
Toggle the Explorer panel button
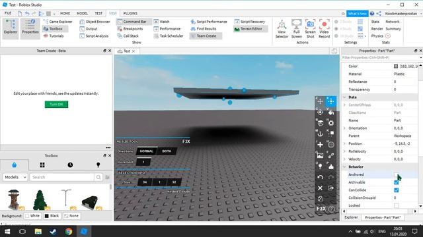11,29
